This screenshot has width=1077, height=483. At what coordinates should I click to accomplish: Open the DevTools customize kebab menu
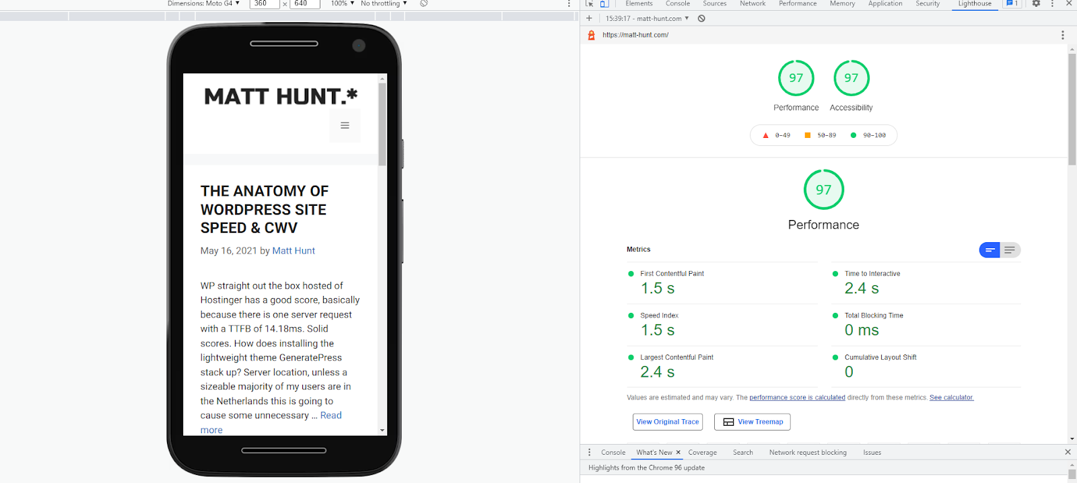pos(1052,3)
